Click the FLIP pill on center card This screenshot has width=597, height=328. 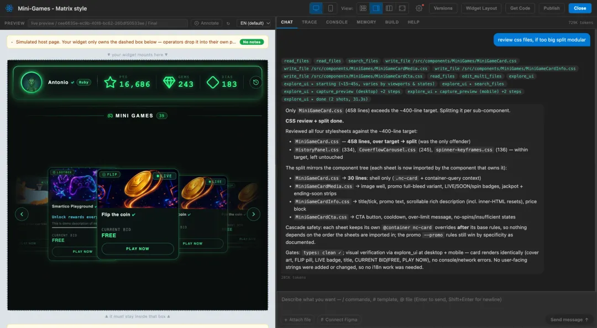click(x=109, y=174)
